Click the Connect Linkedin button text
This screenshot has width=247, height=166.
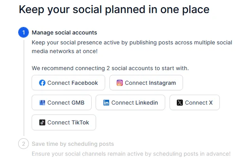134,103
